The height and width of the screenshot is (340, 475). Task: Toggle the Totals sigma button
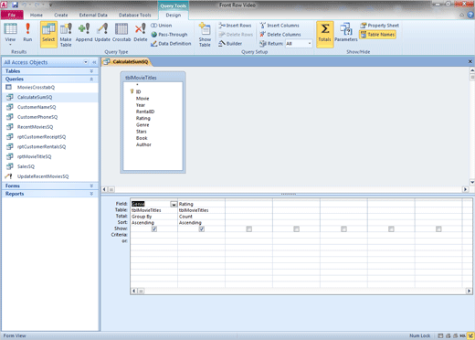324,34
